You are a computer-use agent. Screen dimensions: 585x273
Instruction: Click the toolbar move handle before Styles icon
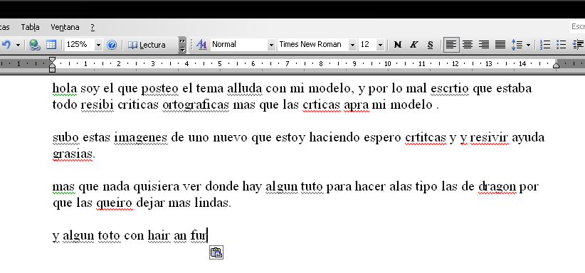click(191, 45)
